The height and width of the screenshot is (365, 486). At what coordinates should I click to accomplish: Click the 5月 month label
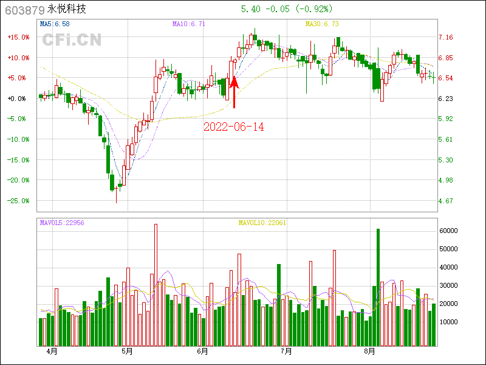(x=127, y=352)
